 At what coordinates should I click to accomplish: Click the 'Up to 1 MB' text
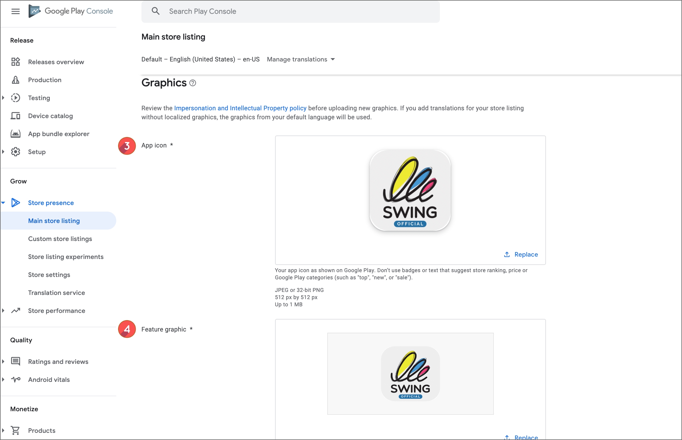click(x=289, y=304)
